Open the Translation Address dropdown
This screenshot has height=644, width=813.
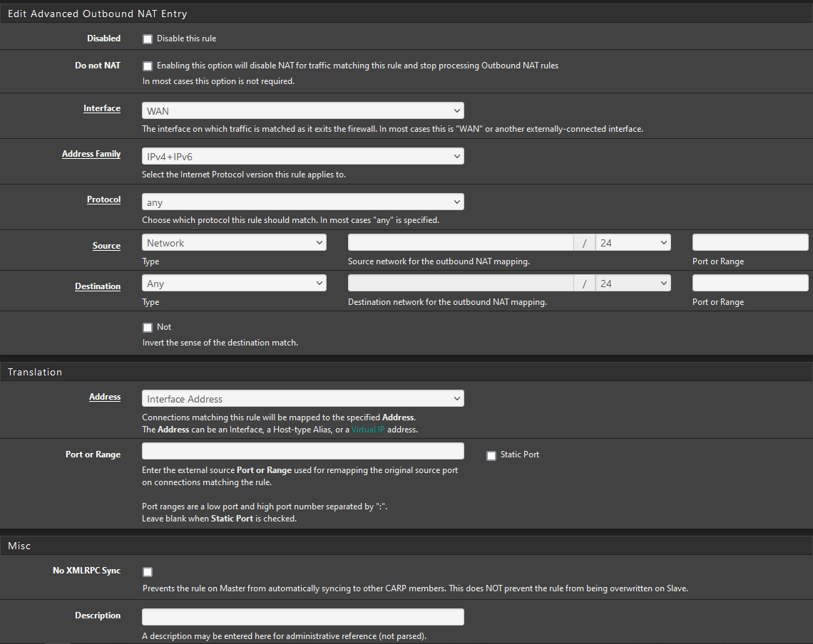(x=303, y=399)
